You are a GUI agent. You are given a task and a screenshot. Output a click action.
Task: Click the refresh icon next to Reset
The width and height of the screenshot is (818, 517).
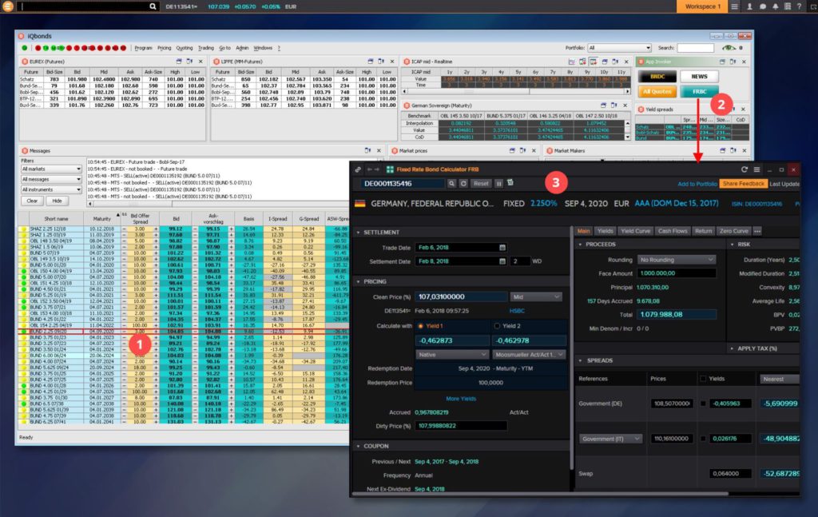click(464, 184)
